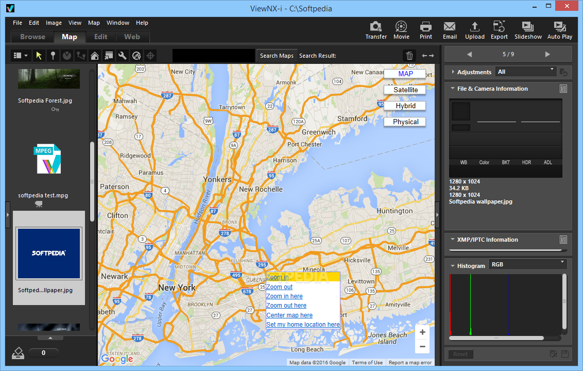The width and height of the screenshot is (583, 371).
Task: Delete search result with trash icon
Action: tap(409, 56)
